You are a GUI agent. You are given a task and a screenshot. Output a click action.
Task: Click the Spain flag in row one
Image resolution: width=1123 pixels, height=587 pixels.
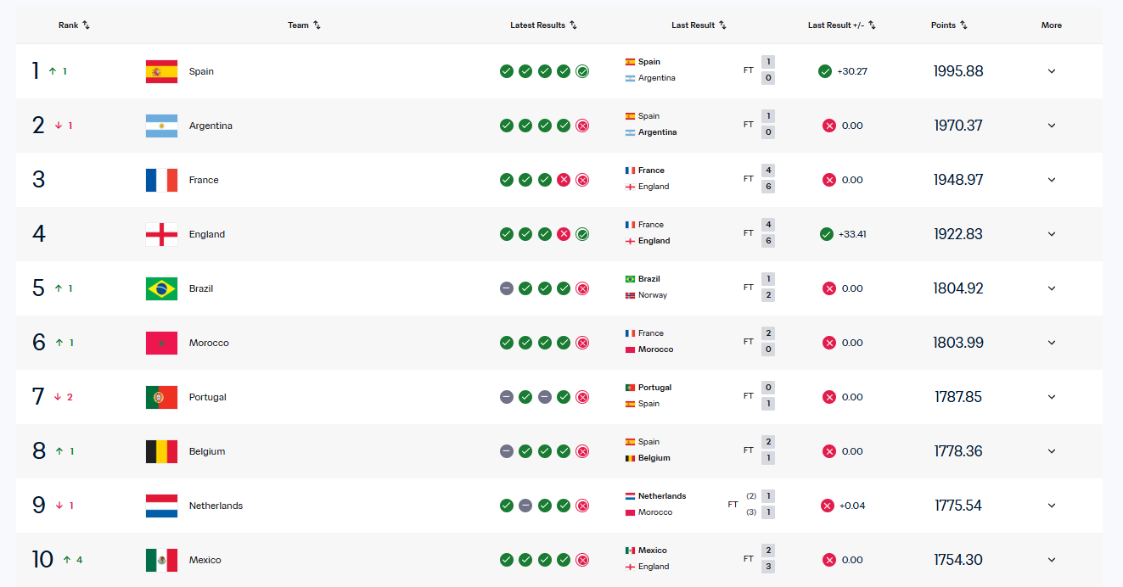tap(161, 71)
